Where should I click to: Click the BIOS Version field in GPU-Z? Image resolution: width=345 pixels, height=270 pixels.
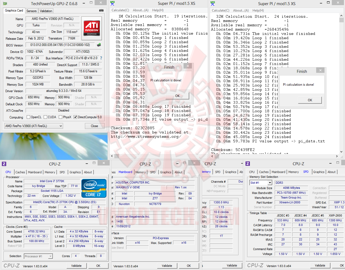60,45
